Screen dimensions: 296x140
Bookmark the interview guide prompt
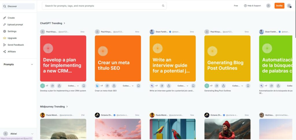[193, 86]
